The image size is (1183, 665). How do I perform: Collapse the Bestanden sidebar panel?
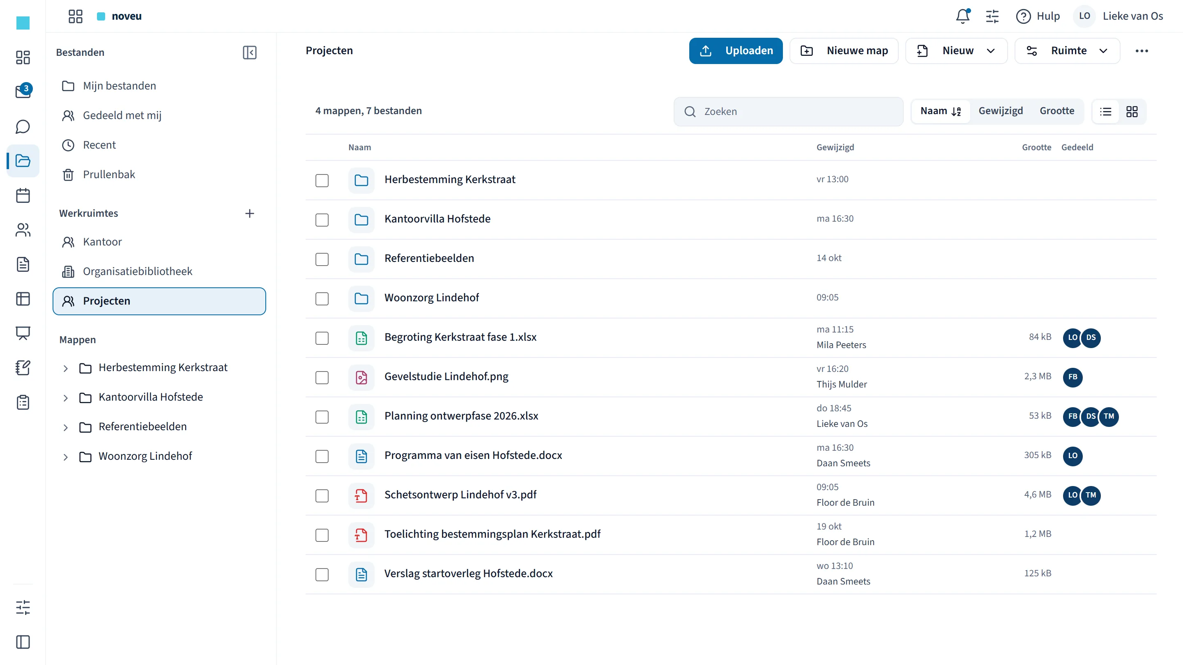click(x=249, y=52)
